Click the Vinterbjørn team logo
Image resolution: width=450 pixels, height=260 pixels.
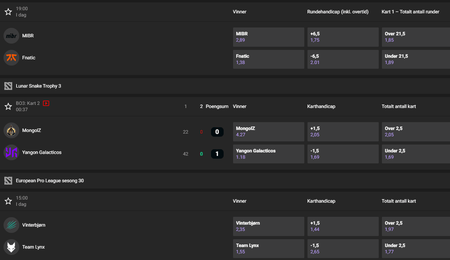click(11, 225)
